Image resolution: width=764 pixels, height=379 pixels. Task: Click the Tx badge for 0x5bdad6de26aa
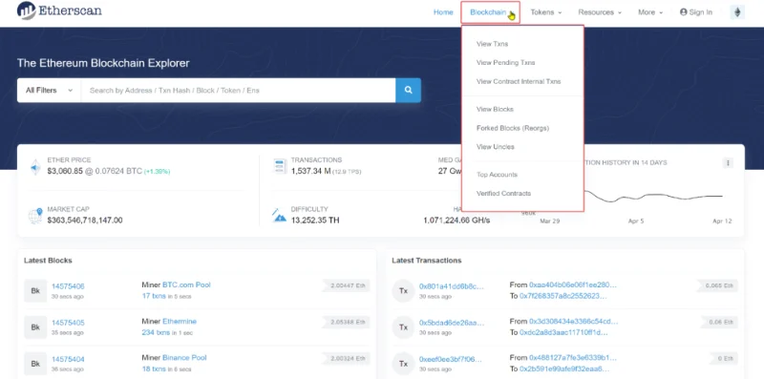[x=403, y=327]
